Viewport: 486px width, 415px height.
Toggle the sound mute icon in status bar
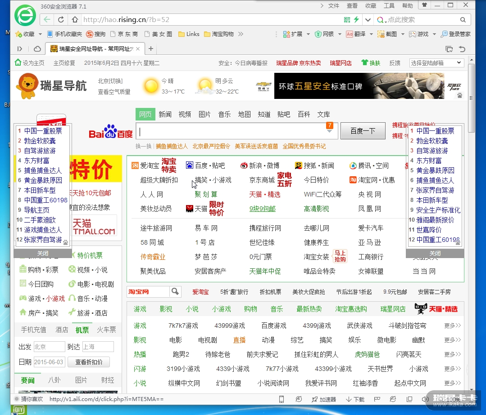point(427,399)
